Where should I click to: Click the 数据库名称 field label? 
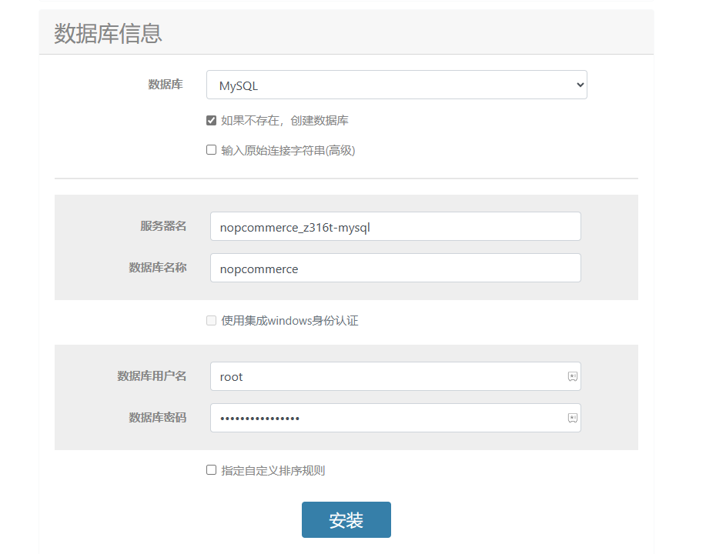[158, 268]
